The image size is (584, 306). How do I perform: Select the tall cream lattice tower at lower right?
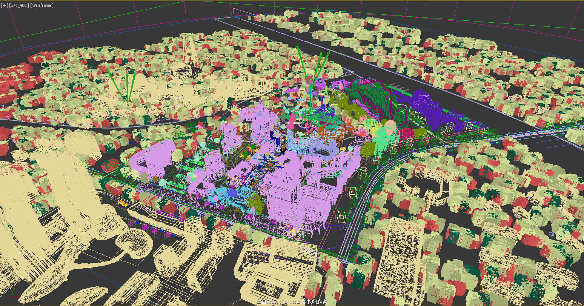pos(400,257)
